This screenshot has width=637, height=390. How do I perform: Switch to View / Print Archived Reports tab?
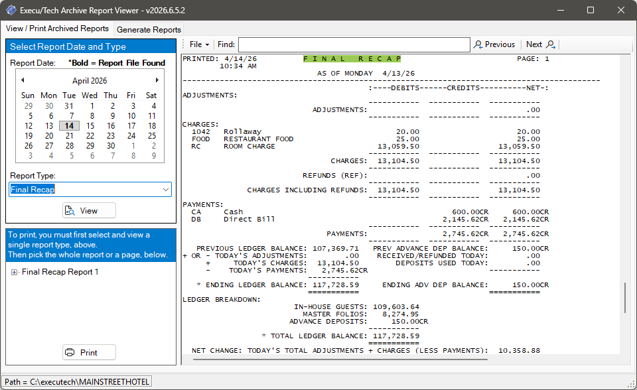pyautogui.click(x=57, y=29)
